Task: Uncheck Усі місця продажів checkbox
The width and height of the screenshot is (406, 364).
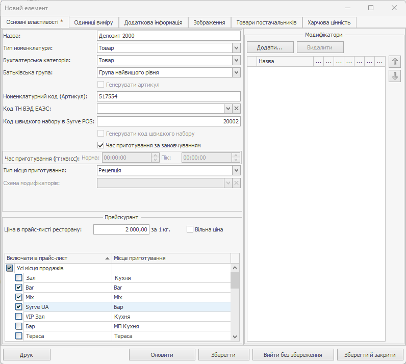Action: 10,268
